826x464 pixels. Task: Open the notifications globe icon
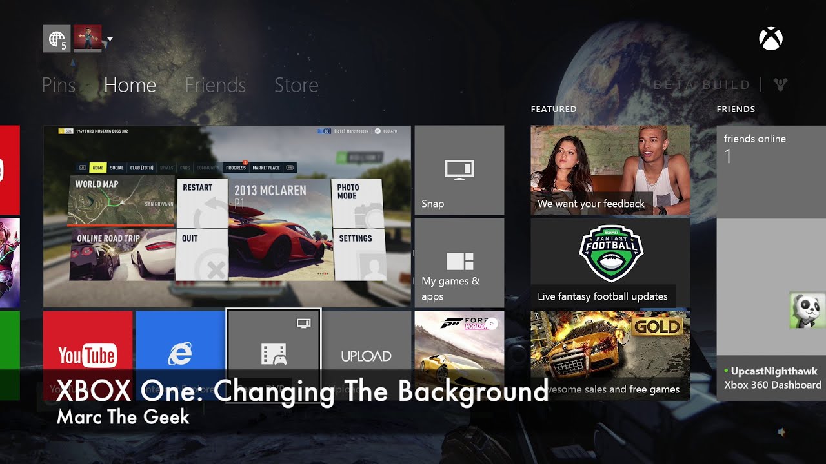coord(56,39)
